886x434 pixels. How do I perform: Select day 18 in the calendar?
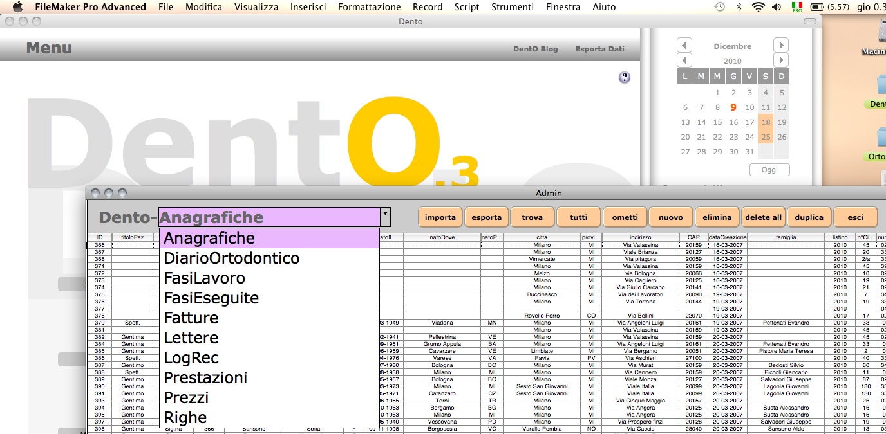[766, 122]
